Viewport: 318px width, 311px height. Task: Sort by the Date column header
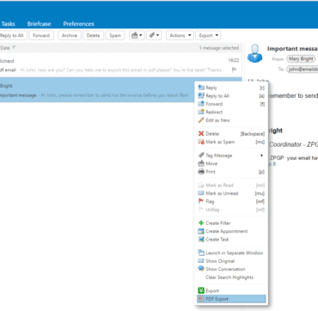pos(8,48)
